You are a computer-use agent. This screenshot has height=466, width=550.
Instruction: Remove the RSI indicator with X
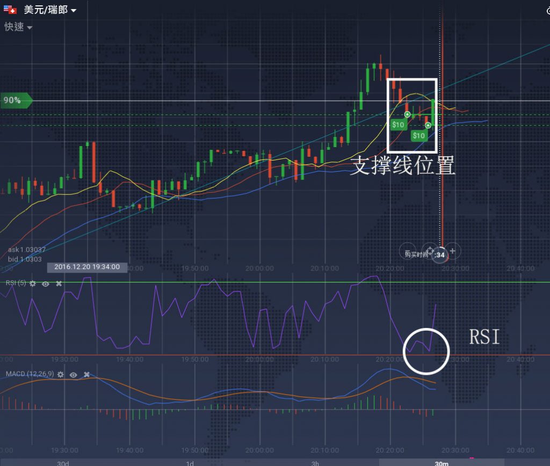(x=59, y=283)
